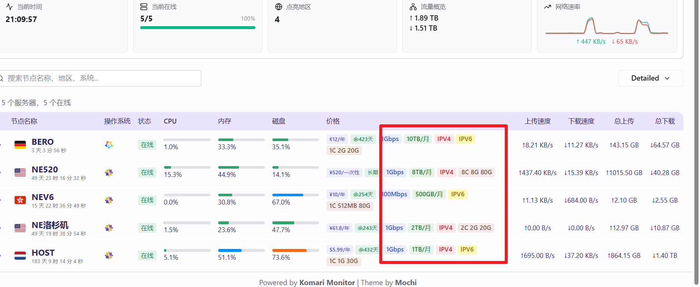Click the Netherlands flag icon for HOST
The width and height of the screenshot is (700, 287).
coord(20,256)
